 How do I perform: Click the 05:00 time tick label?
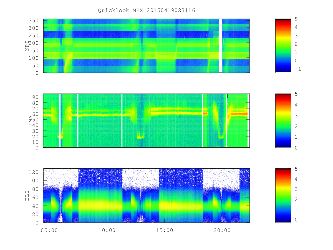49,230
